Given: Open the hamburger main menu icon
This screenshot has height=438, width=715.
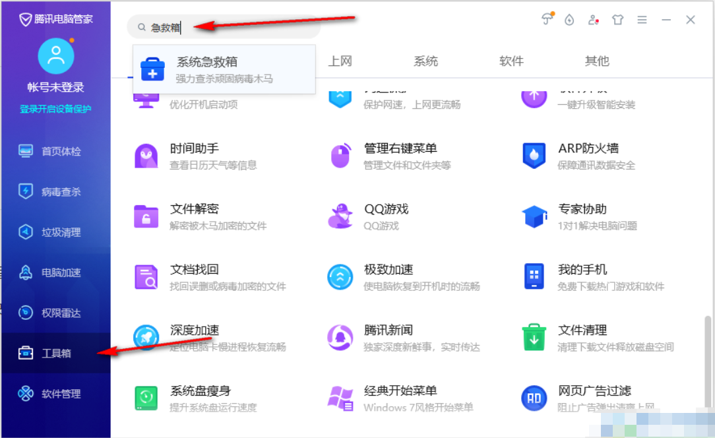Looking at the screenshot, I should click(642, 20).
